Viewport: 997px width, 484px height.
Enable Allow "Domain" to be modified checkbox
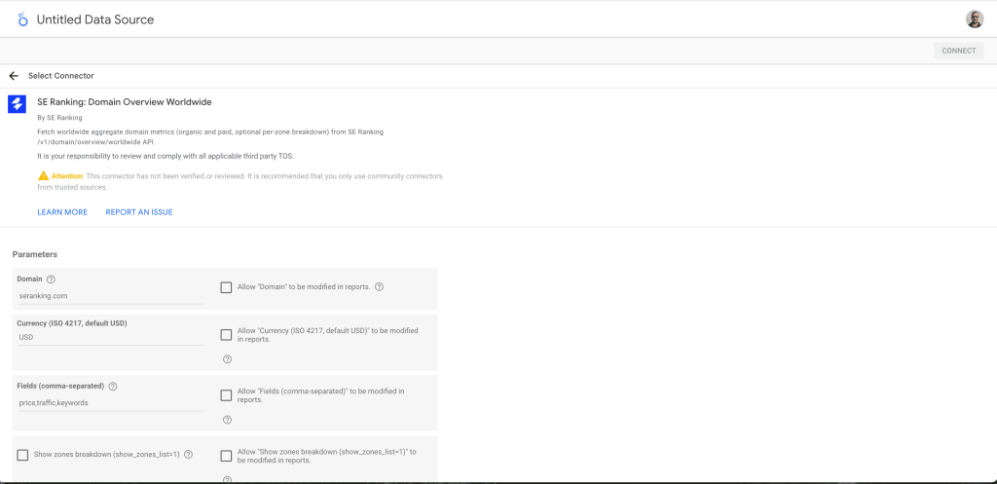pos(226,287)
